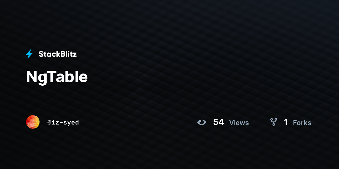Select the branching forks symbol

pos(273,122)
